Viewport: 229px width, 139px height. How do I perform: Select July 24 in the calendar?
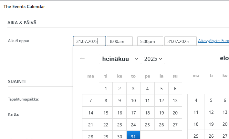click(133, 125)
